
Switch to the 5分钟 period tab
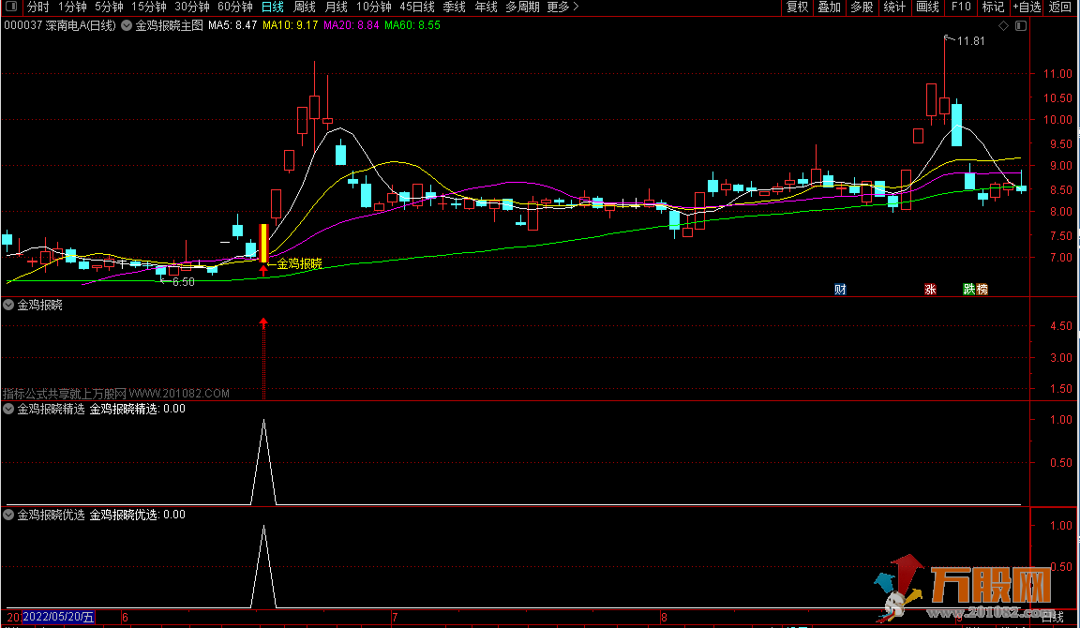click(109, 7)
